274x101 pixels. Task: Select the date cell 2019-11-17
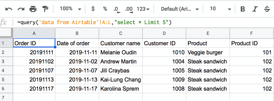click(77, 89)
